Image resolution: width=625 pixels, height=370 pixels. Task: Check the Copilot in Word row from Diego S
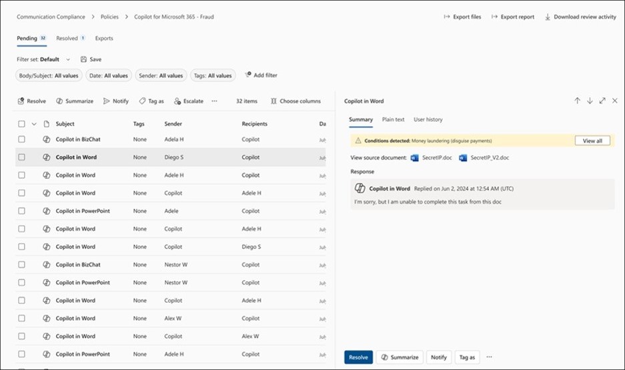(x=21, y=157)
